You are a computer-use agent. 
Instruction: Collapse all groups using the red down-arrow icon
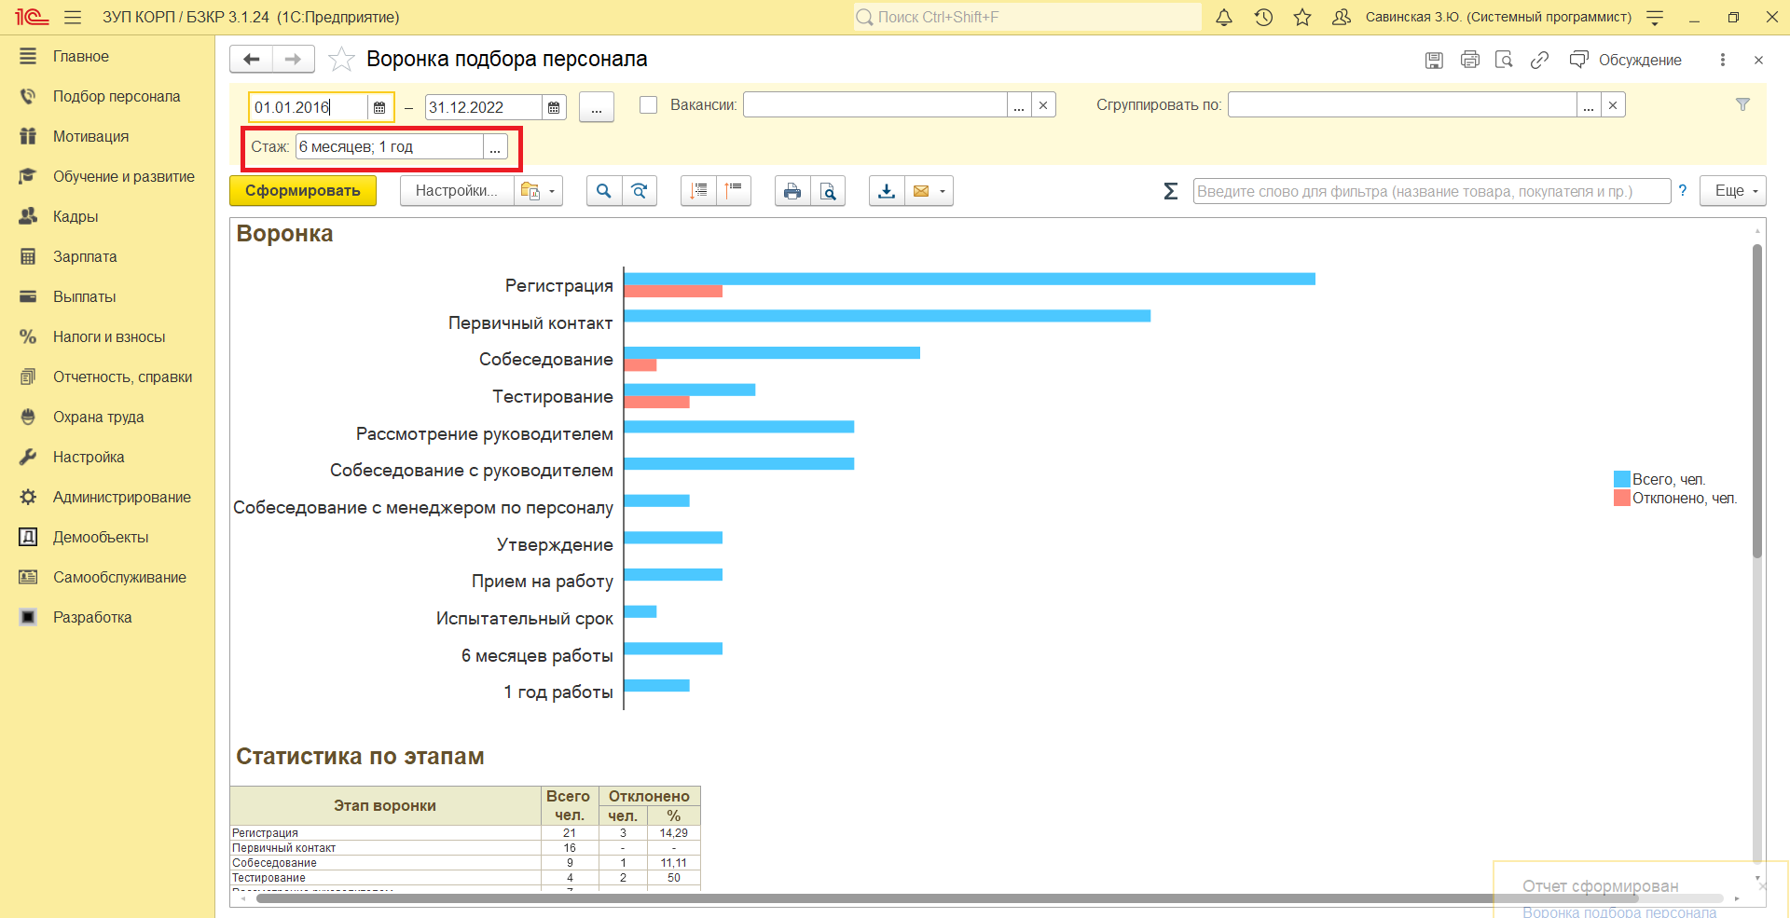pos(698,191)
